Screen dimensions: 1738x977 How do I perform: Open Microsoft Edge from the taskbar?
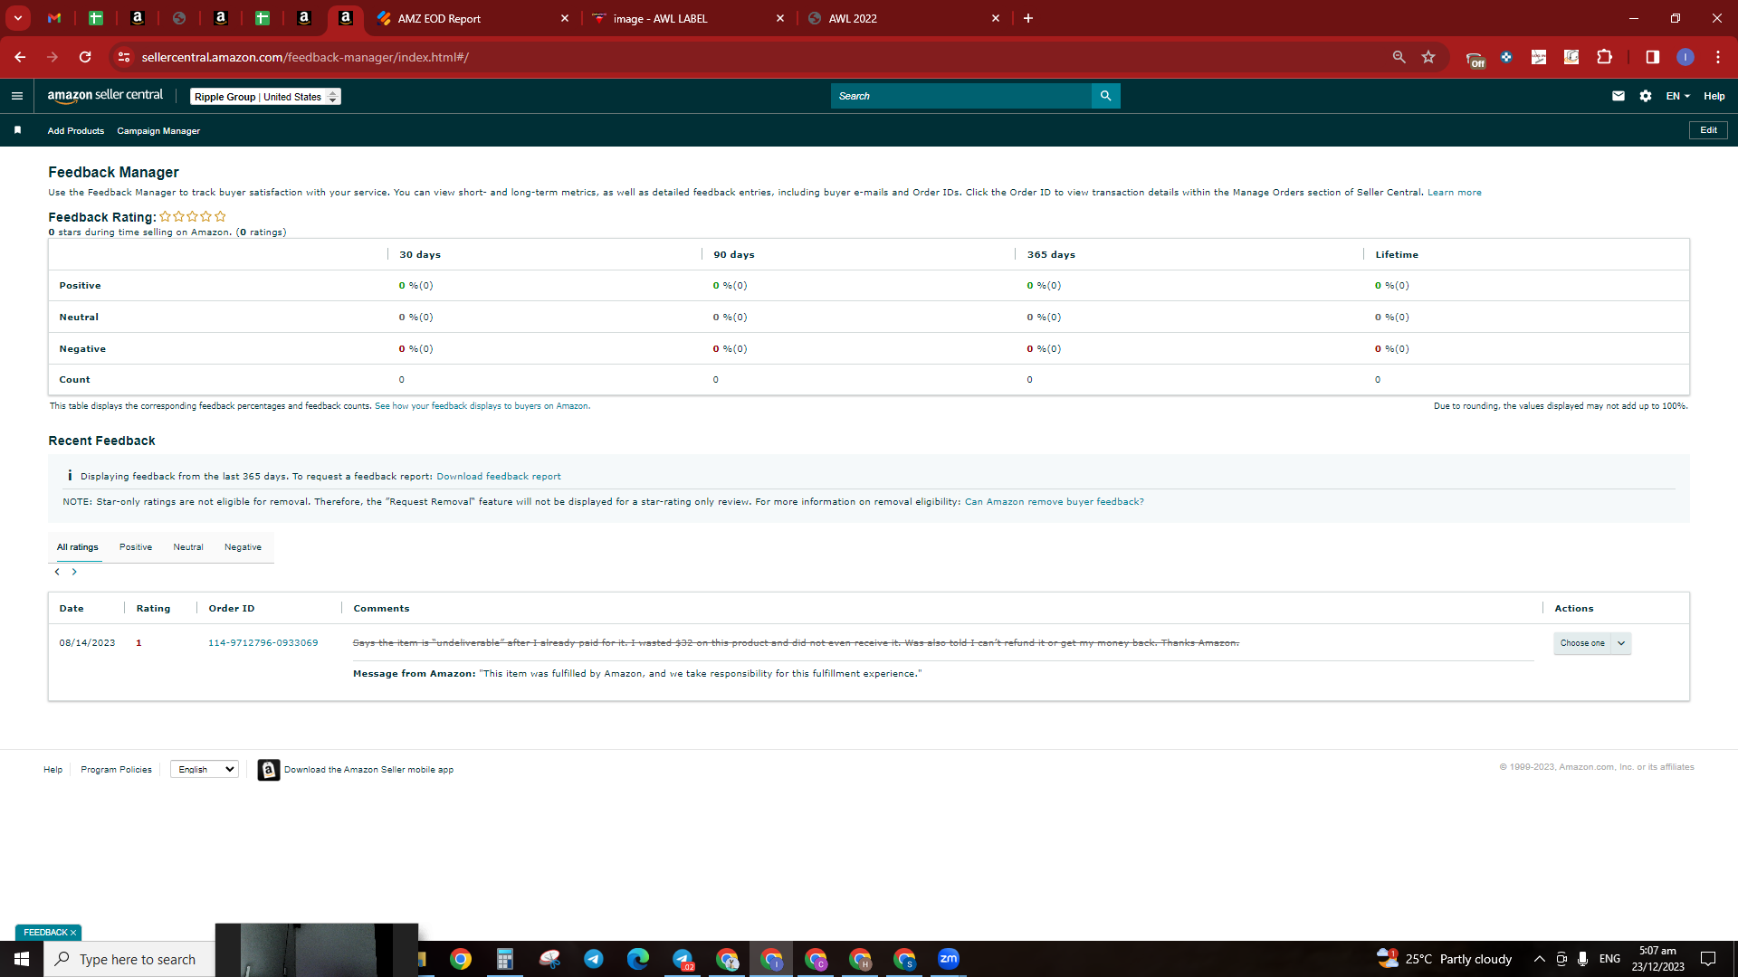(x=638, y=959)
